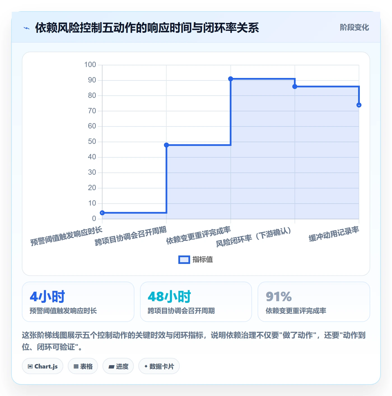
Task: Click the data point for 预警阈值触发响应时长
Action: click(102, 213)
